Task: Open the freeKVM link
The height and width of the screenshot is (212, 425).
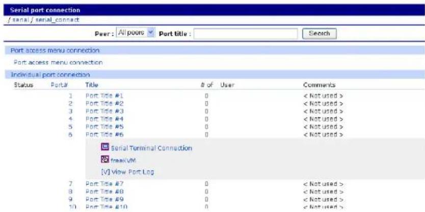Action: pos(123,161)
